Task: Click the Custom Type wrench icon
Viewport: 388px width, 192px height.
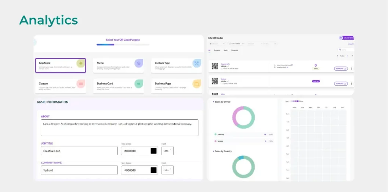Action: click(x=197, y=63)
